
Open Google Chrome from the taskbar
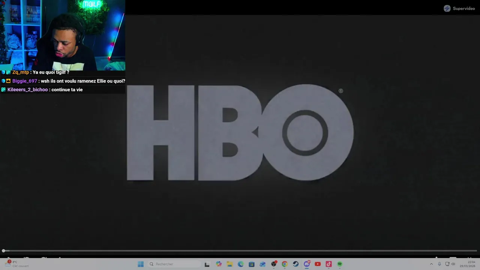point(285,264)
